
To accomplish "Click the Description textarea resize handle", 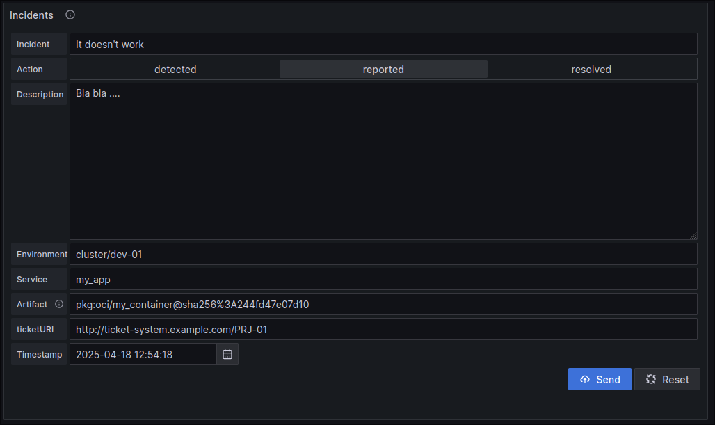I will [x=693, y=234].
